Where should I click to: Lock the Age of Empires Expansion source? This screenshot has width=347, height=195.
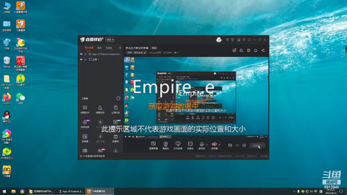pyautogui.click(x=85, y=54)
